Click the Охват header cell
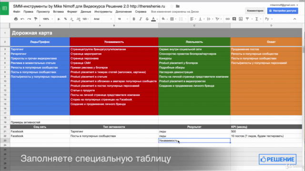The width and height of the screenshot is (305, 171). (x=266, y=42)
